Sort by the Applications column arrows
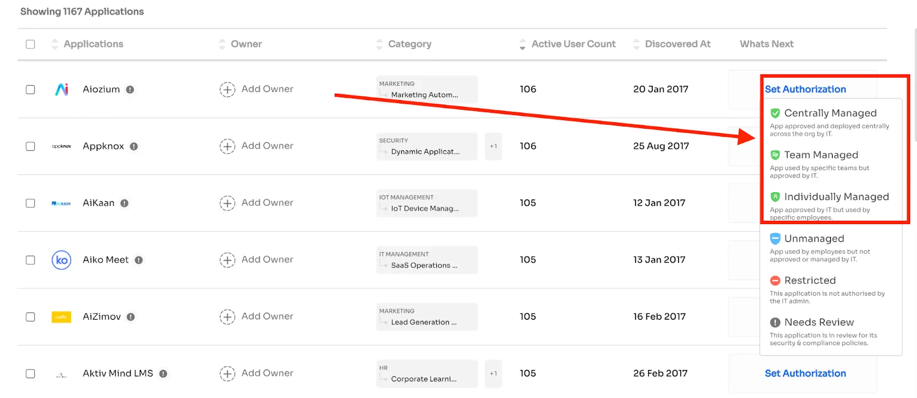The image size is (917, 398). pyautogui.click(x=55, y=45)
